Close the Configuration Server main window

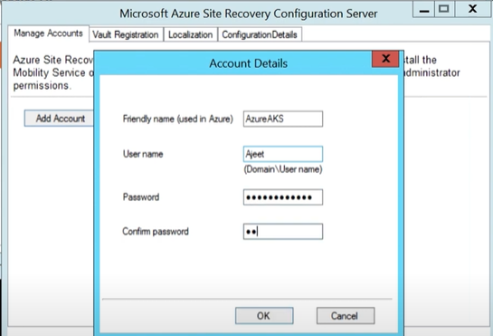coord(472,9)
